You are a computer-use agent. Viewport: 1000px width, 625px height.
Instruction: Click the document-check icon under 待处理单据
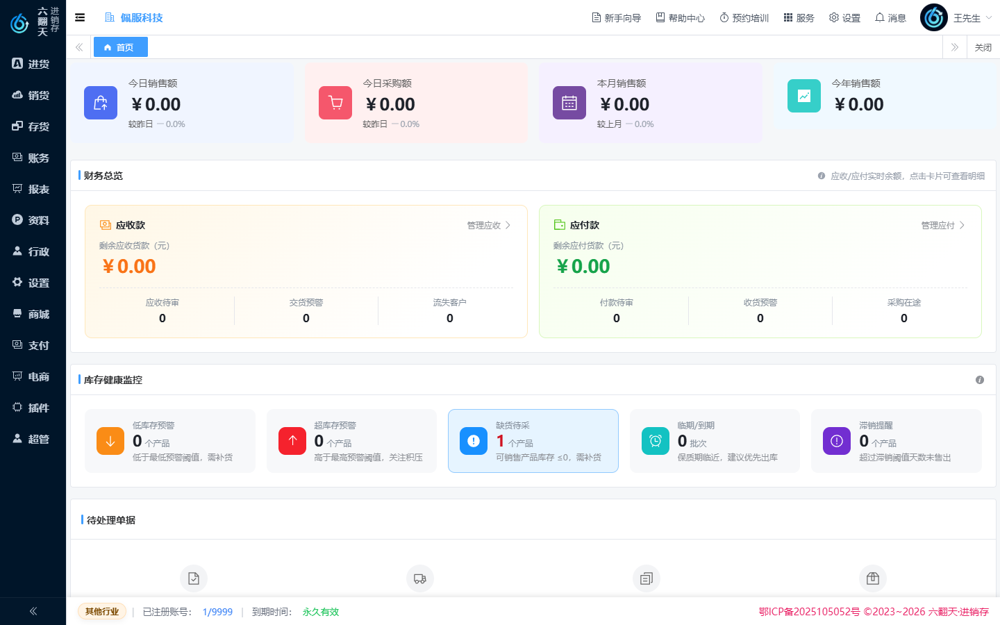[194, 578]
